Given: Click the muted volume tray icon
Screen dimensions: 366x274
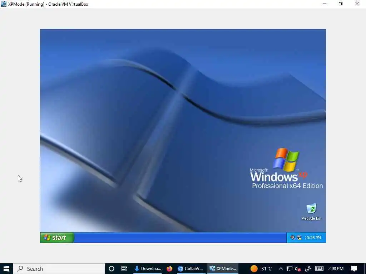Looking at the screenshot, I should tap(298, 269).
